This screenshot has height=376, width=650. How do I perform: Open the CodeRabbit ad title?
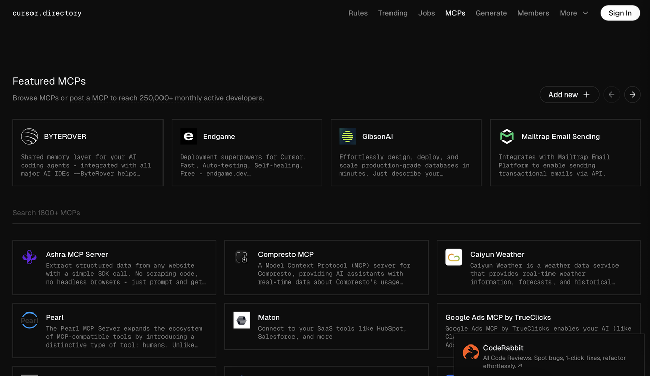click(x=503, y=348)
